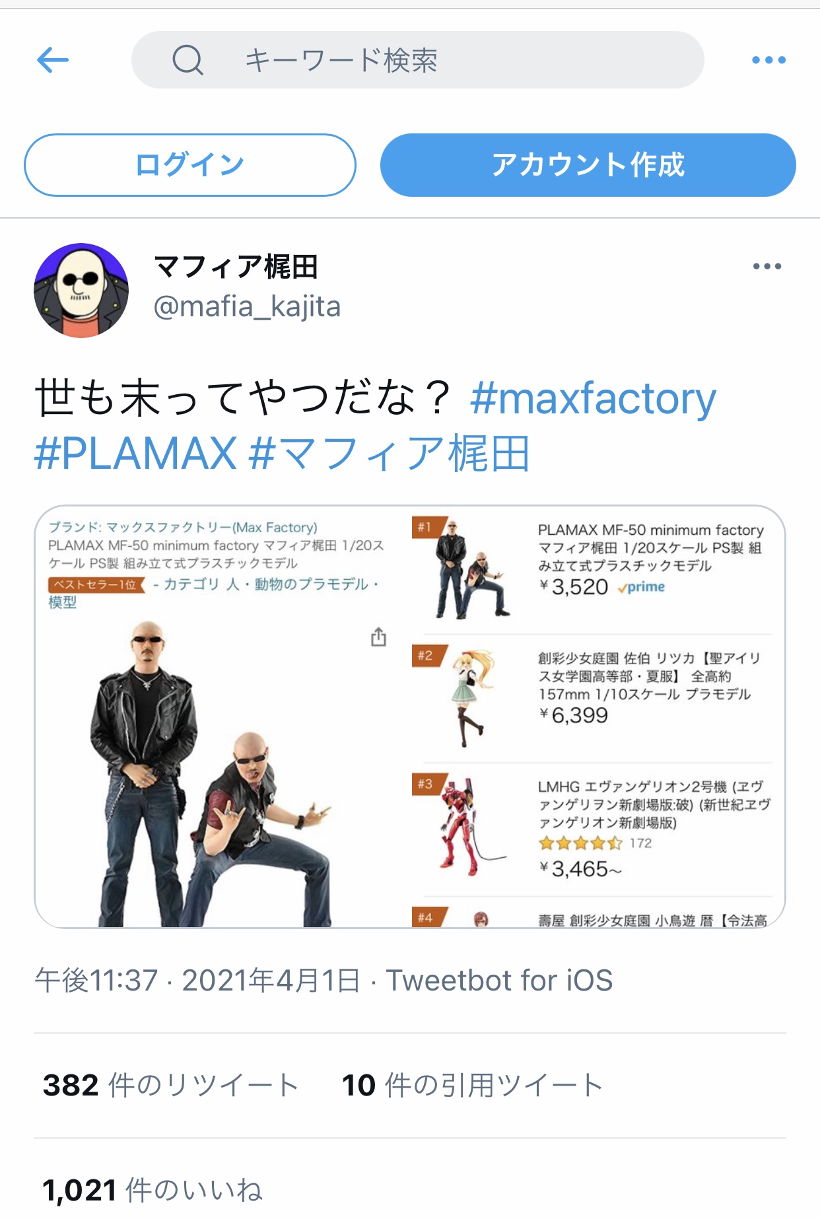Click the 午後11:37 2021年4月1日 timestamp
Viewport: 820px width, 1219px height.
click(x=197, y=981)
